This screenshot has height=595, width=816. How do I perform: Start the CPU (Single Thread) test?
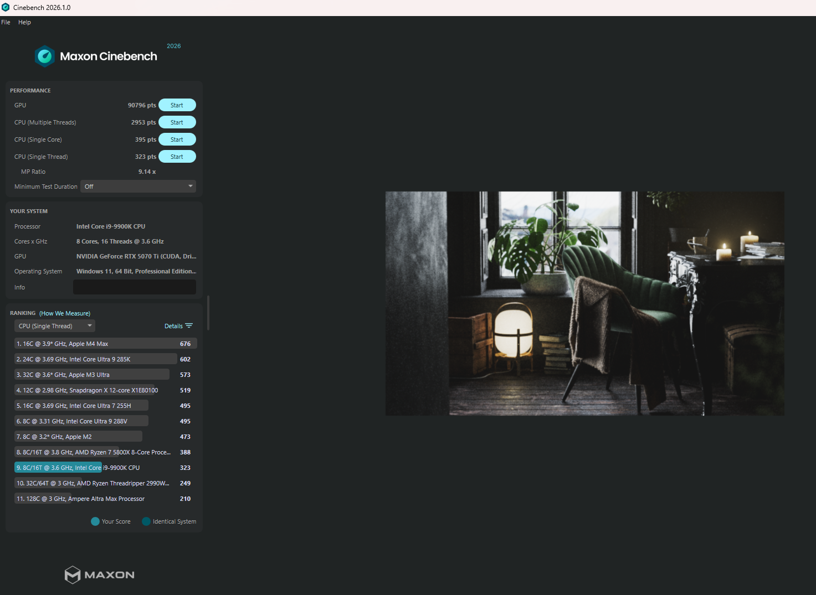click(177, 157)
